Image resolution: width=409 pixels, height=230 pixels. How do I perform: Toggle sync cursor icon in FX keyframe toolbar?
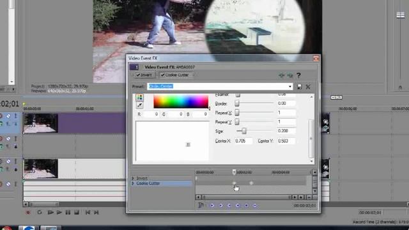(x=201, y=206)
